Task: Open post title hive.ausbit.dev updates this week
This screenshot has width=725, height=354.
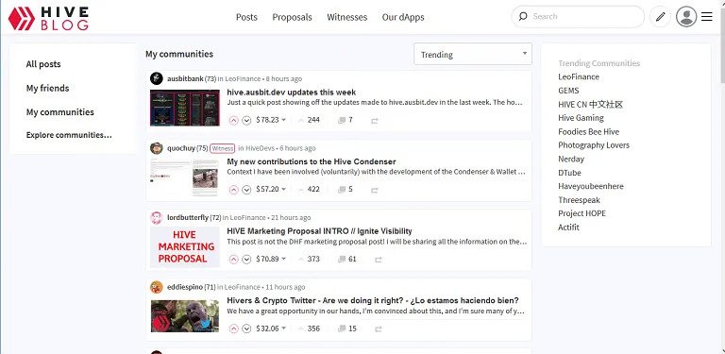Action: click(x=292, y=93)
